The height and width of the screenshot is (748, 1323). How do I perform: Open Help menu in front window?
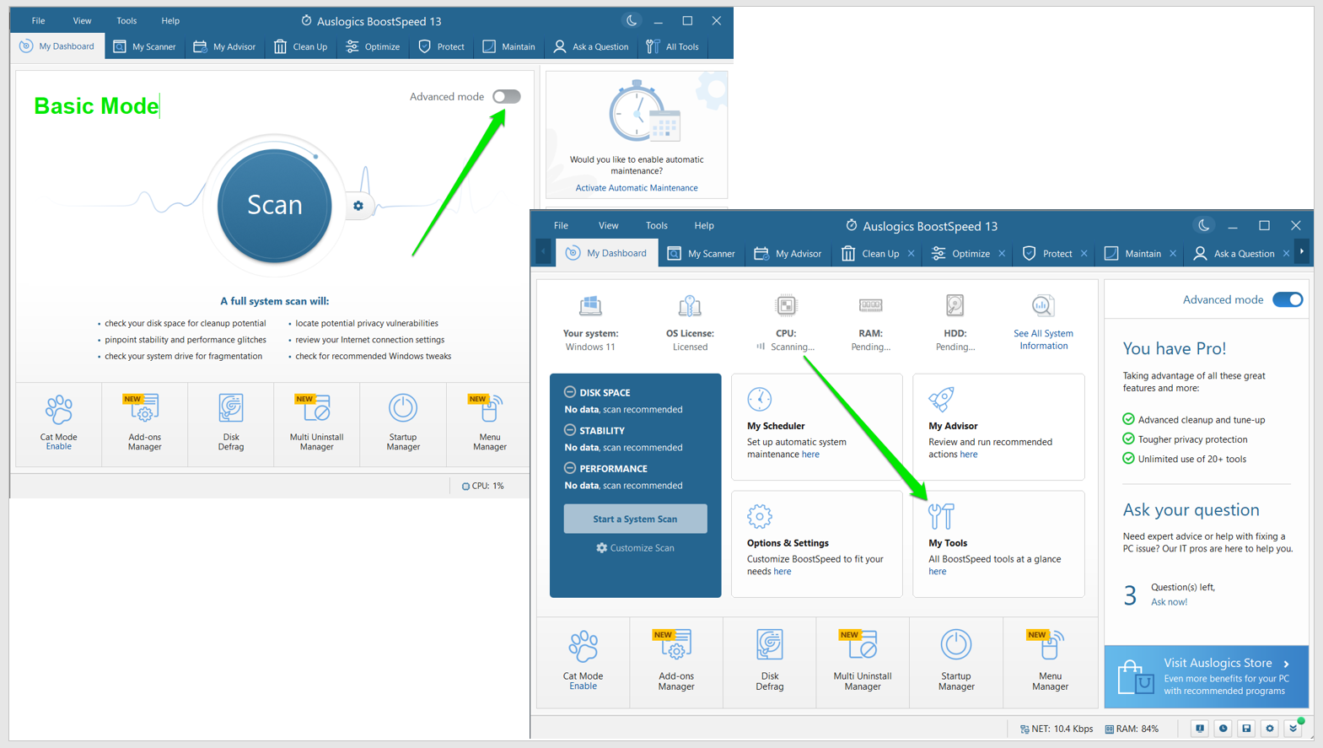(704, 225)
